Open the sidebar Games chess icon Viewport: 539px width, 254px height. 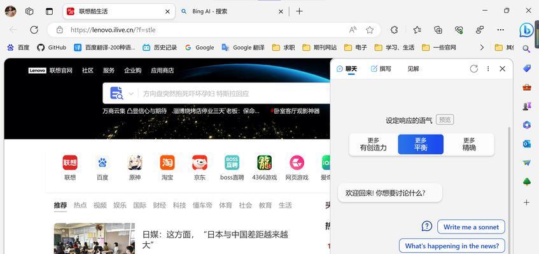pos(526,107)
